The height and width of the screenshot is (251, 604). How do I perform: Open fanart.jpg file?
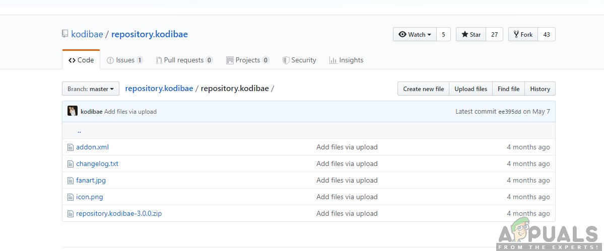coord(91,180)
